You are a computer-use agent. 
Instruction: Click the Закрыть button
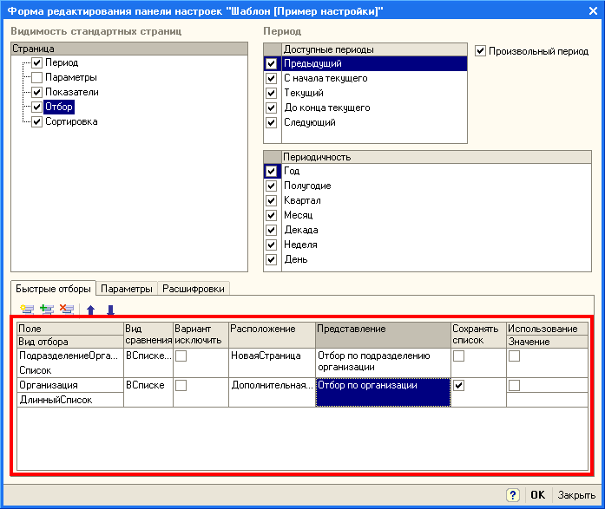576,495
